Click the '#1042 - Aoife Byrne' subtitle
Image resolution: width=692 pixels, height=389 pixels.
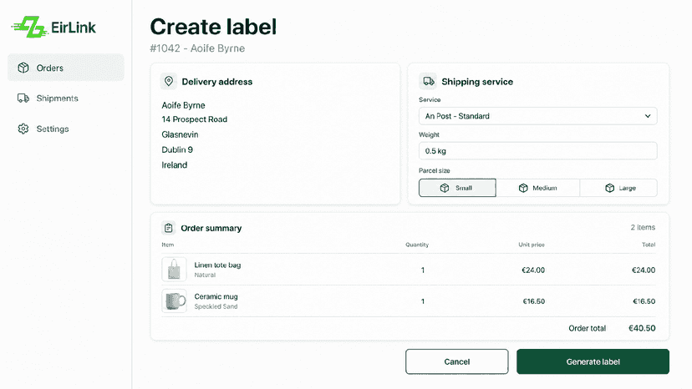(x=197, y=48)
